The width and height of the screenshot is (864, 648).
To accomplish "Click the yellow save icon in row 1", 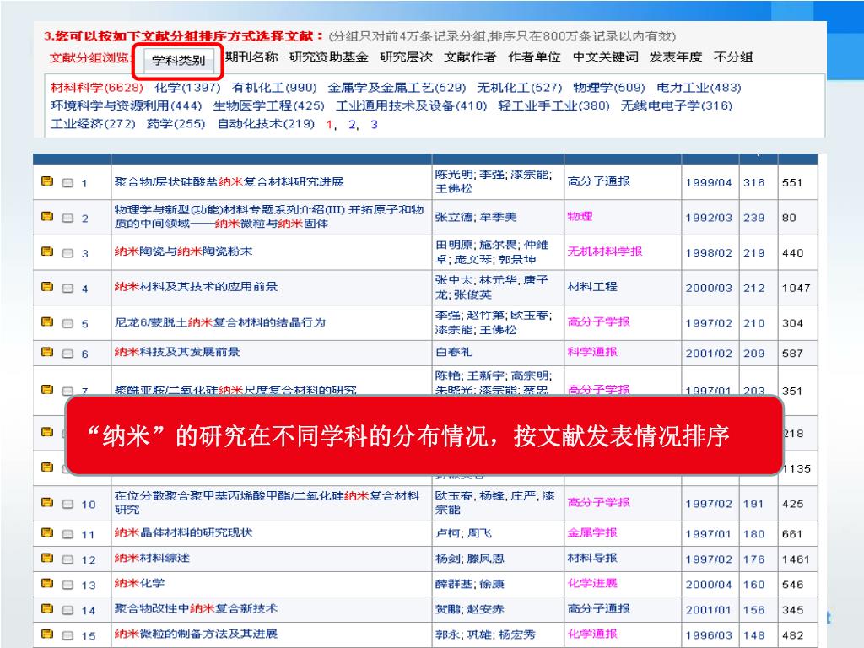I will (47, 181).
